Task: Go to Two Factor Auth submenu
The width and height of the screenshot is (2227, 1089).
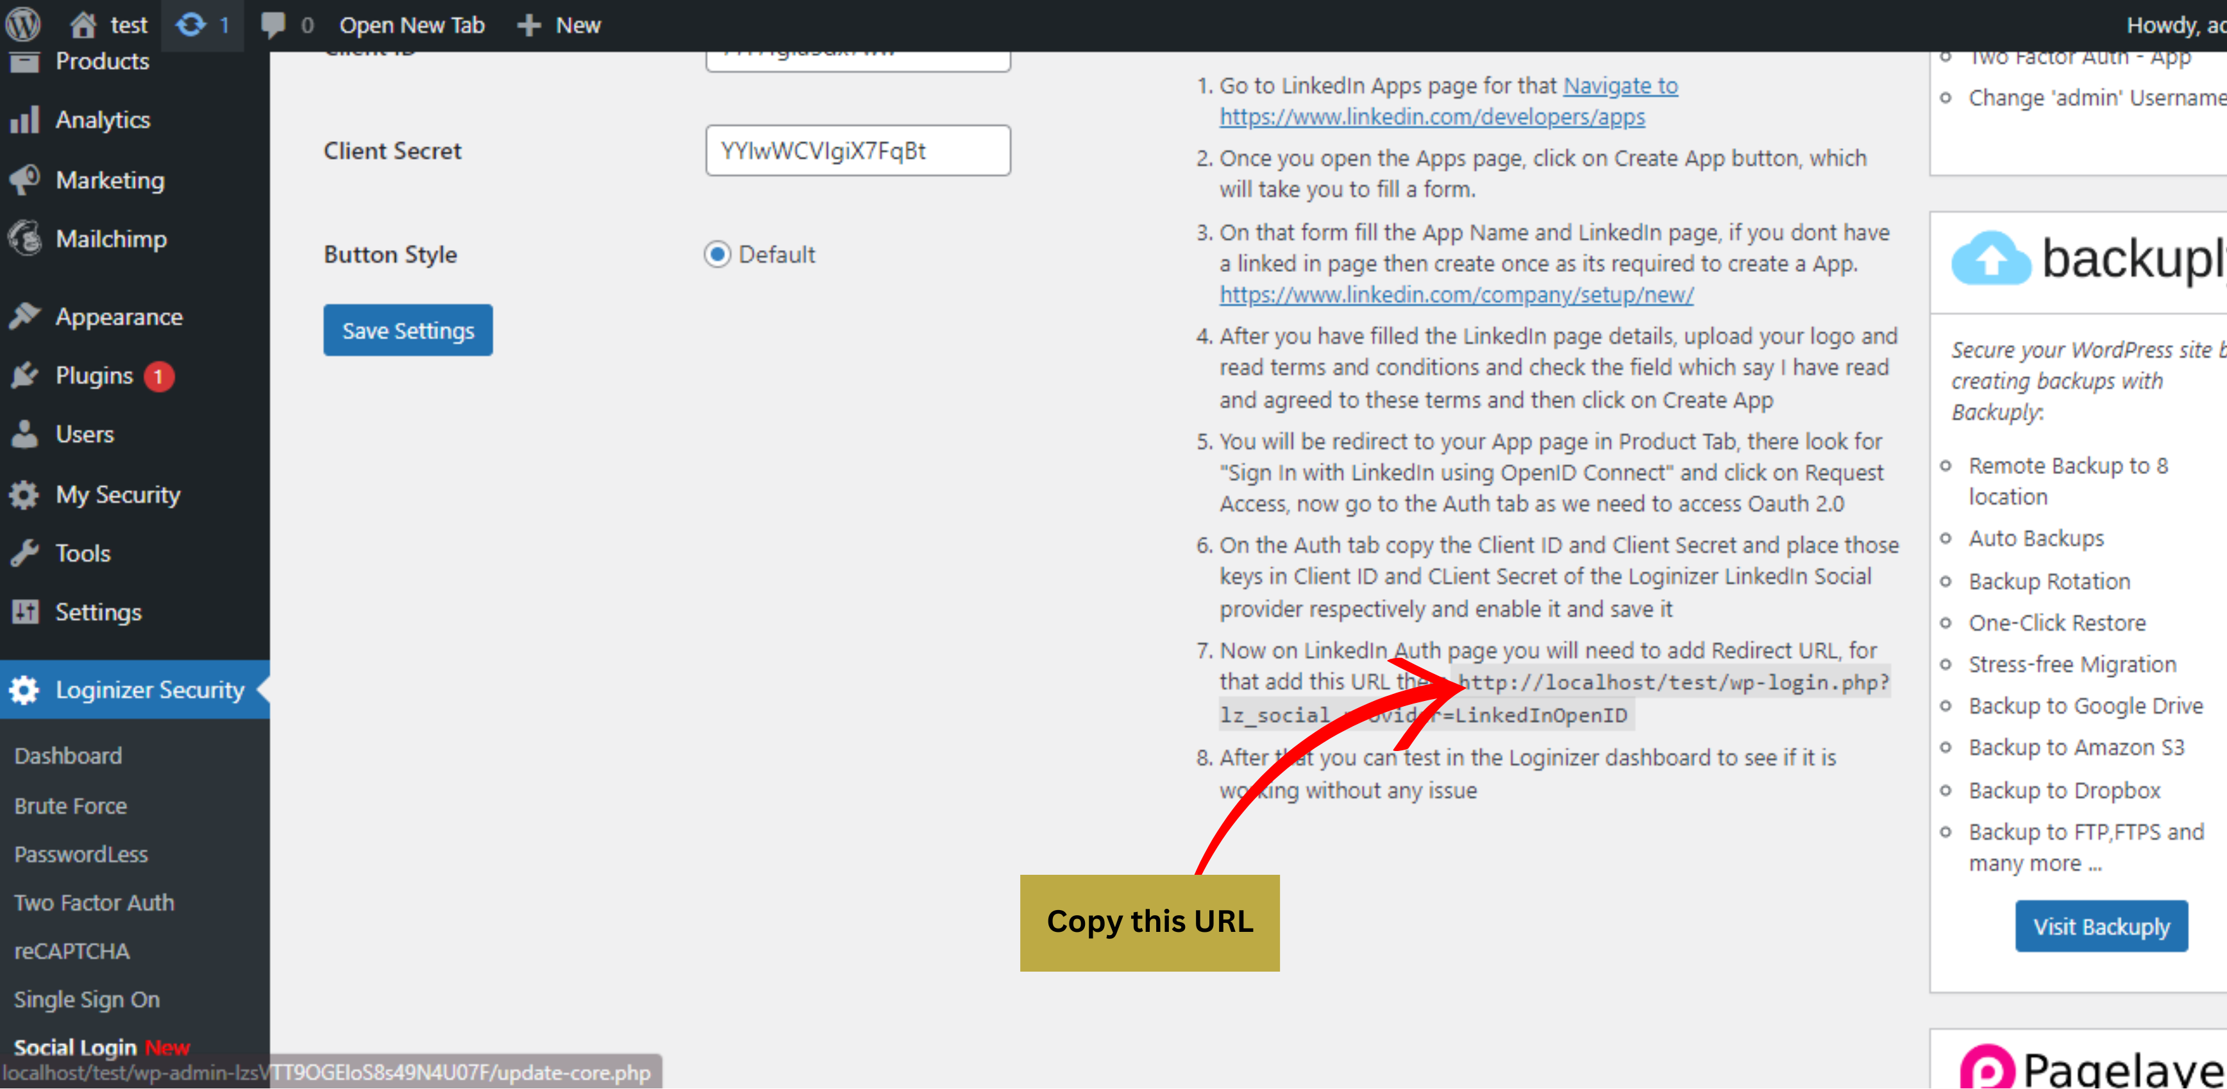Action: [94, 903]
